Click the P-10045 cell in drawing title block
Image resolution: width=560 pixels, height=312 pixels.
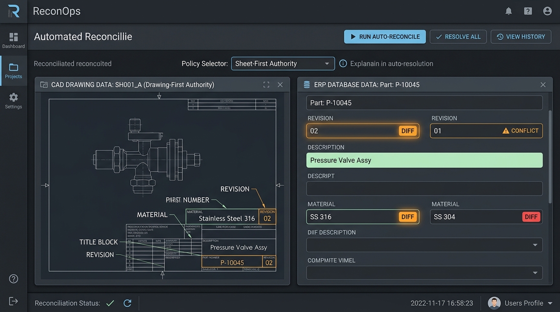pos(232,262)
